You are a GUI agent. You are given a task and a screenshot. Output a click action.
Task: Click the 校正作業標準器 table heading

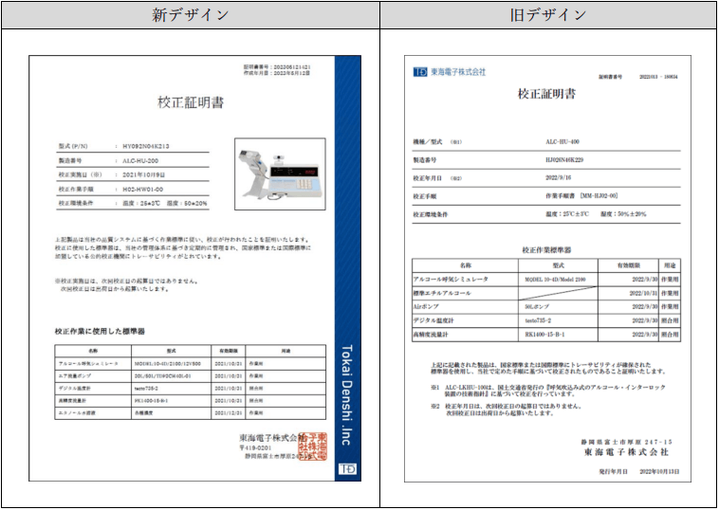(x=546, y=250)
